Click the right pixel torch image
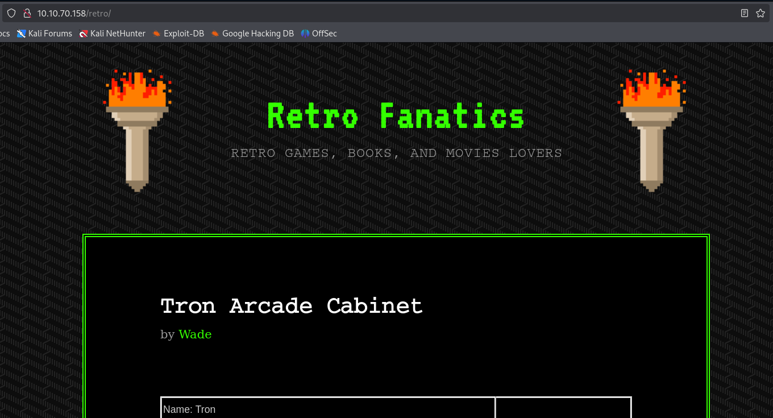Image resolution: width=773 pixels, height=418 pixels. tap(651, 130)
